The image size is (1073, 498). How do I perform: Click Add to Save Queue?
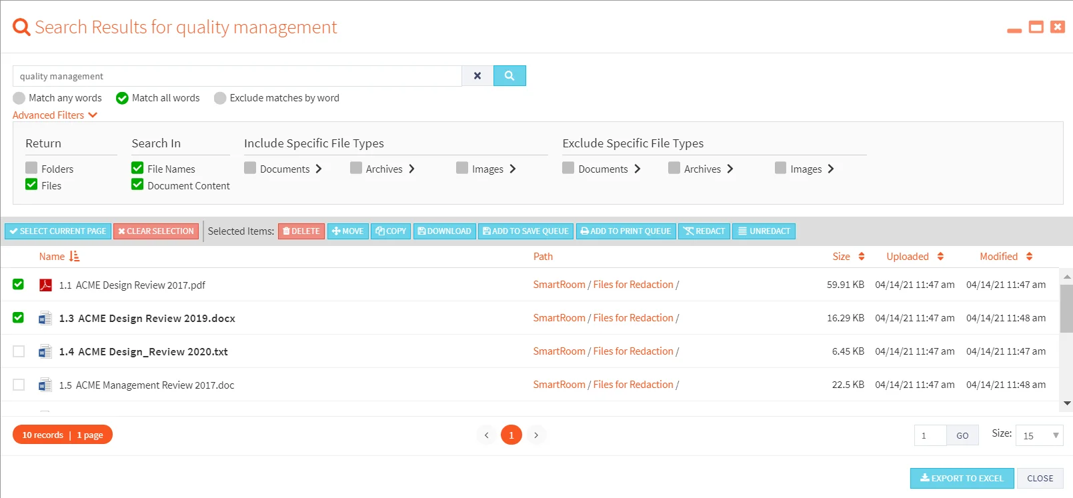coord(525,231)
